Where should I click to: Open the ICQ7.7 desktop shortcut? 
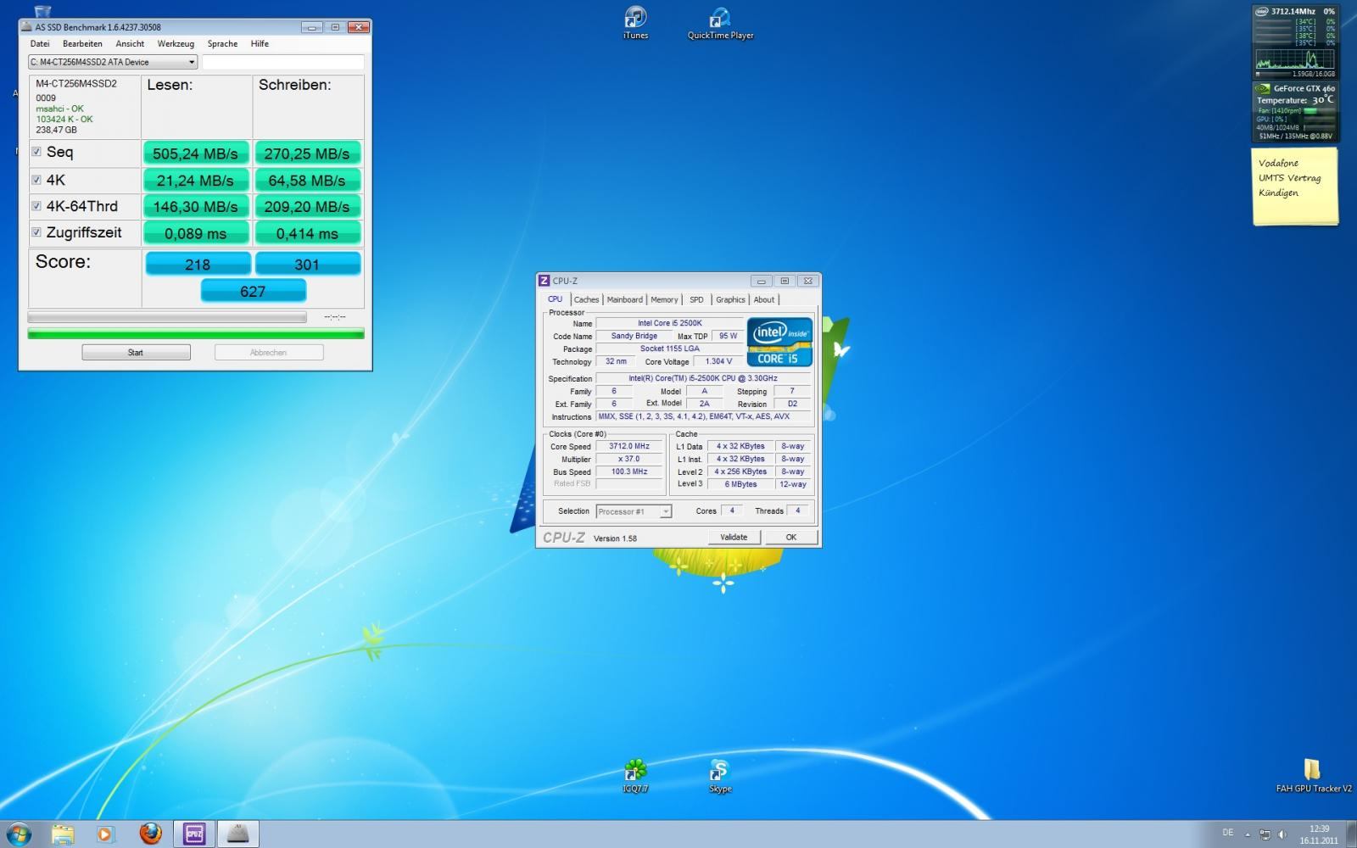coord(635,776)
